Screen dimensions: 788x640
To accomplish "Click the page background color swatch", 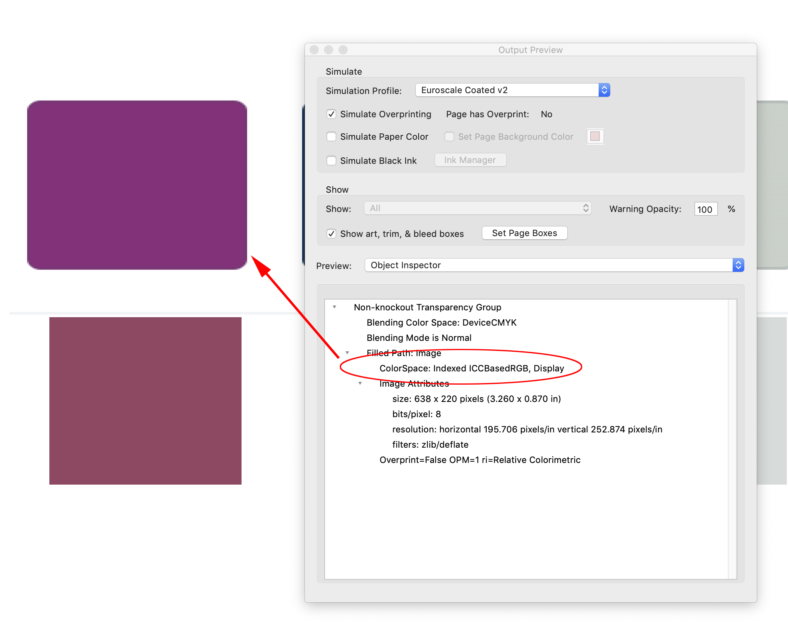I will pos(595,137).
